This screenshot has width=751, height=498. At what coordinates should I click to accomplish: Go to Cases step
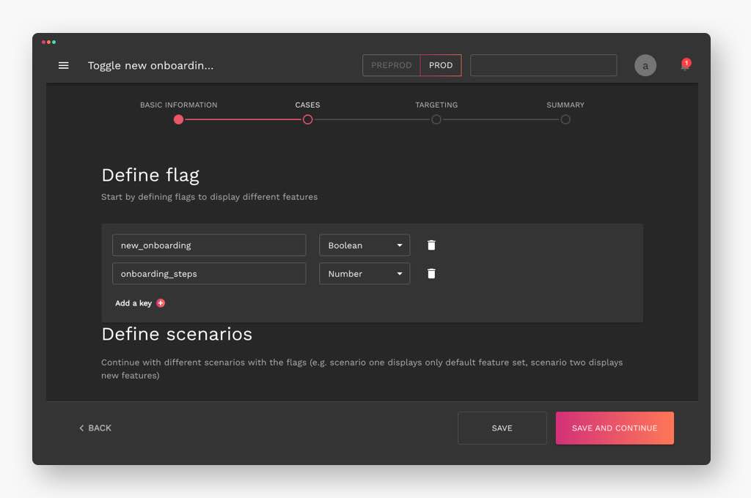point(307,105)
